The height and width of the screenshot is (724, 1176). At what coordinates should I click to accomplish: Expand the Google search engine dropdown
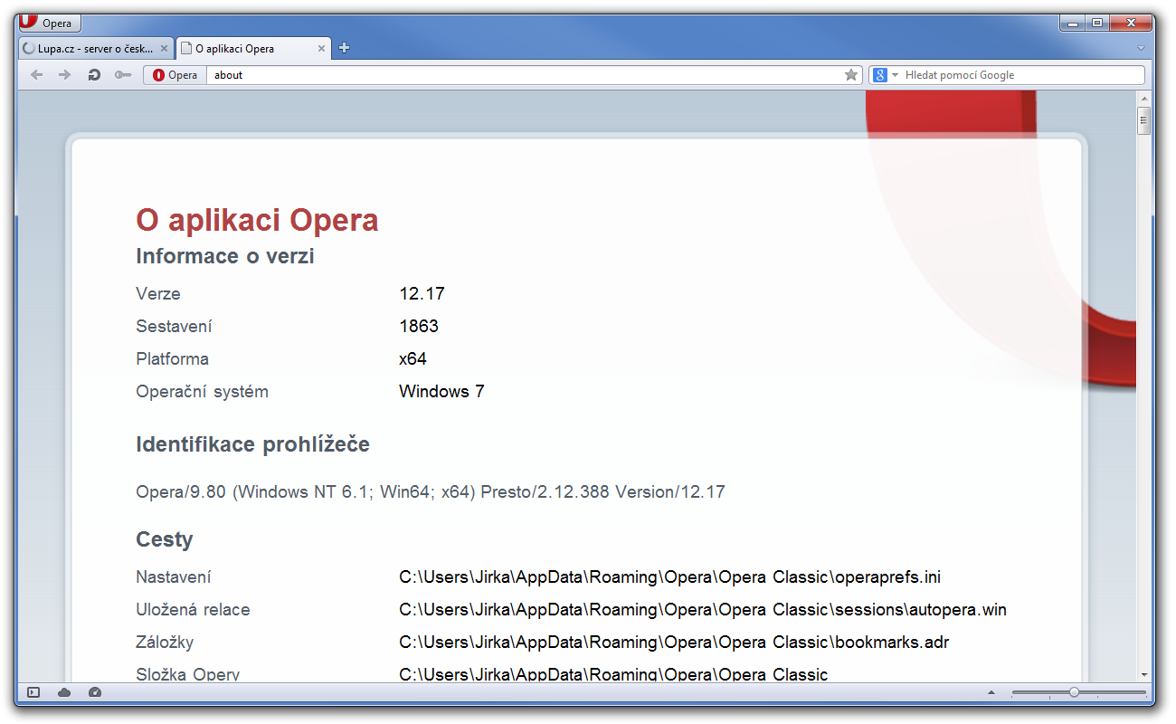tap(885, 75)
